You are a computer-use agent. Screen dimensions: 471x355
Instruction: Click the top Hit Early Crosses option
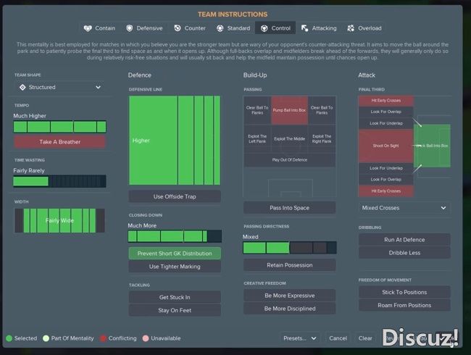tap(386, 101)
